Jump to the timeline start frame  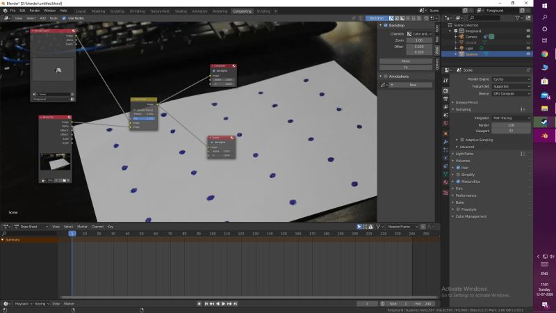(x=206, y=304)
